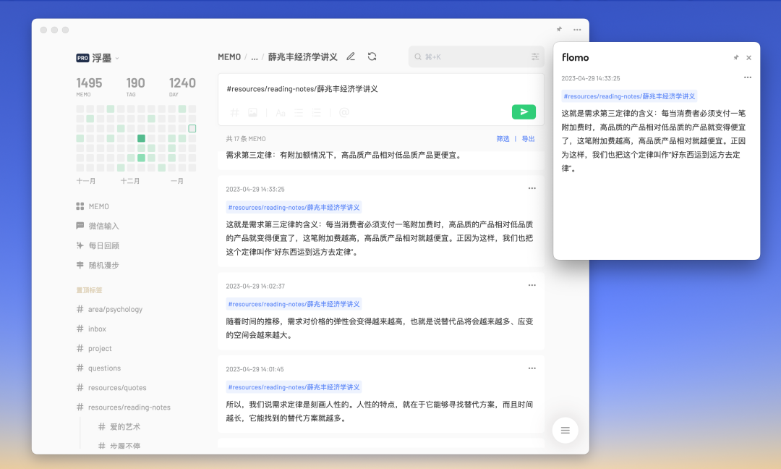Open the three-dot menu in flomo popup
This screenshot has height=469, width=781.
(748, 77)
